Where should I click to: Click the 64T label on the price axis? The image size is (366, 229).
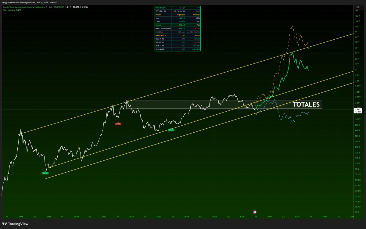[x=357, y=37]
